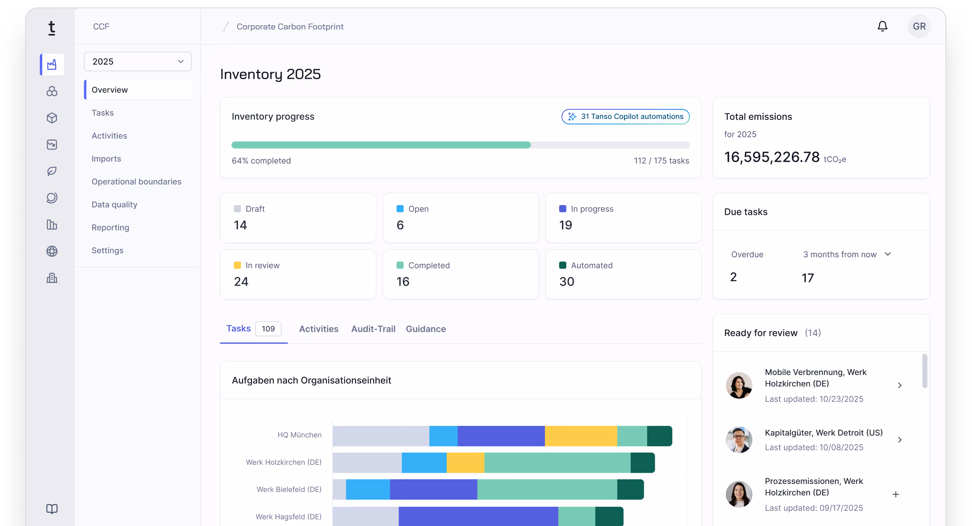Click the three-hexagons sidebar icon
972x526 pixels.
[52, 91]
